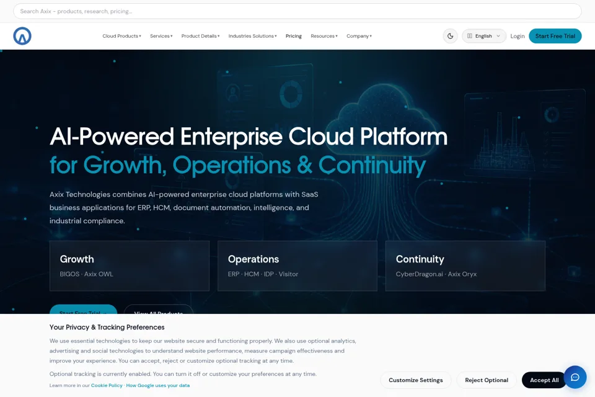Click the 'ERP · HCM · IDP · Visitor' text
The image size is (595, 397).
coord(263,274)
